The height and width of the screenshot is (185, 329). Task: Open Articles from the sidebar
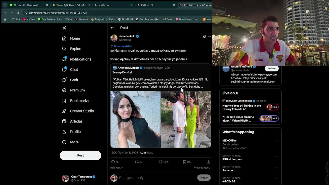72,121
